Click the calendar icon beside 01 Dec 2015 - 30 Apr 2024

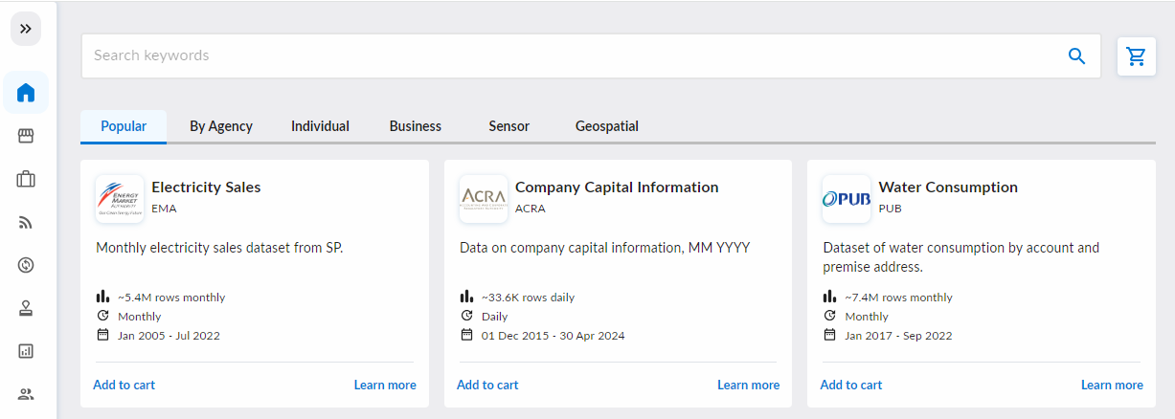pos(466,335)
